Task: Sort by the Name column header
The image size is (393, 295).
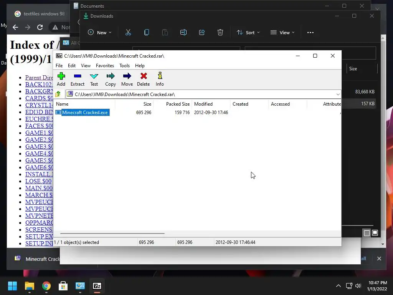Action: [85, 104]
